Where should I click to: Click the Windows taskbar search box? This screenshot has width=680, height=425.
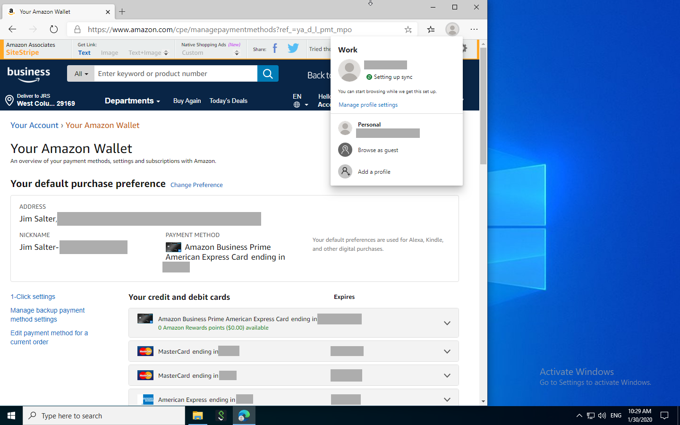point(104,416)
